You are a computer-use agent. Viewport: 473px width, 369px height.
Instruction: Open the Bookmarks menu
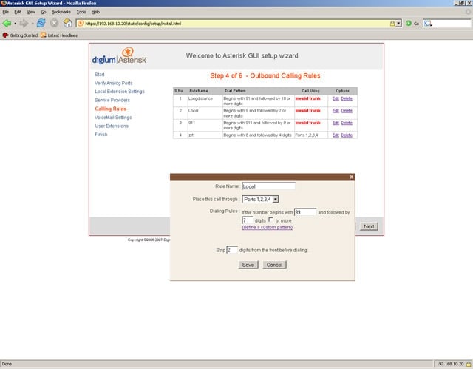tap(61, 12)
